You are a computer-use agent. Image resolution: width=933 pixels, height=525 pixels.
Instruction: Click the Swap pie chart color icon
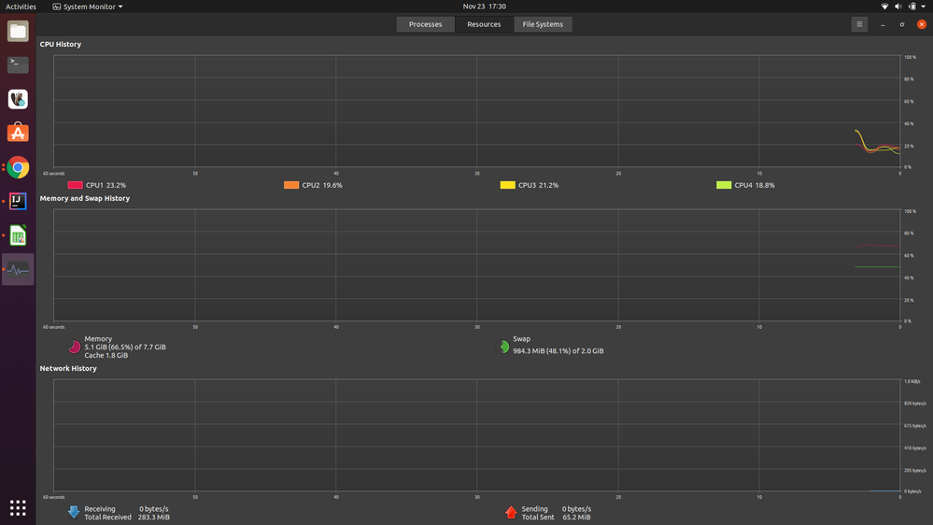click(x=504, y=347)
